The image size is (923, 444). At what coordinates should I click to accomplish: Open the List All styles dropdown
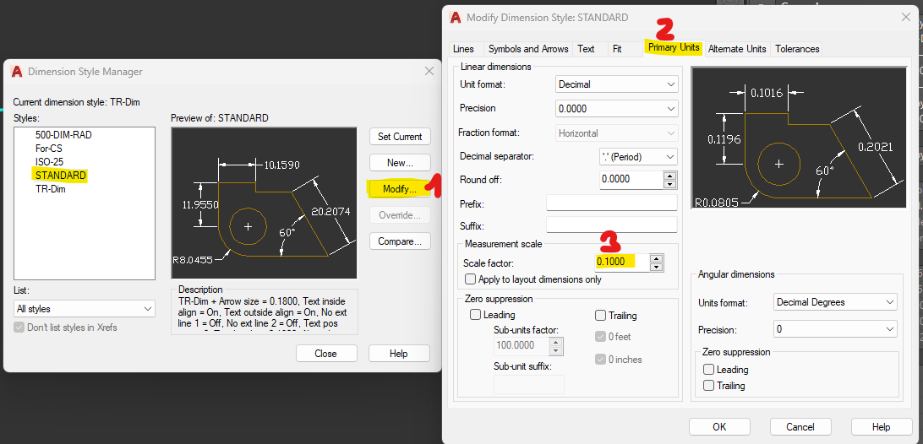tap(85, 309)
